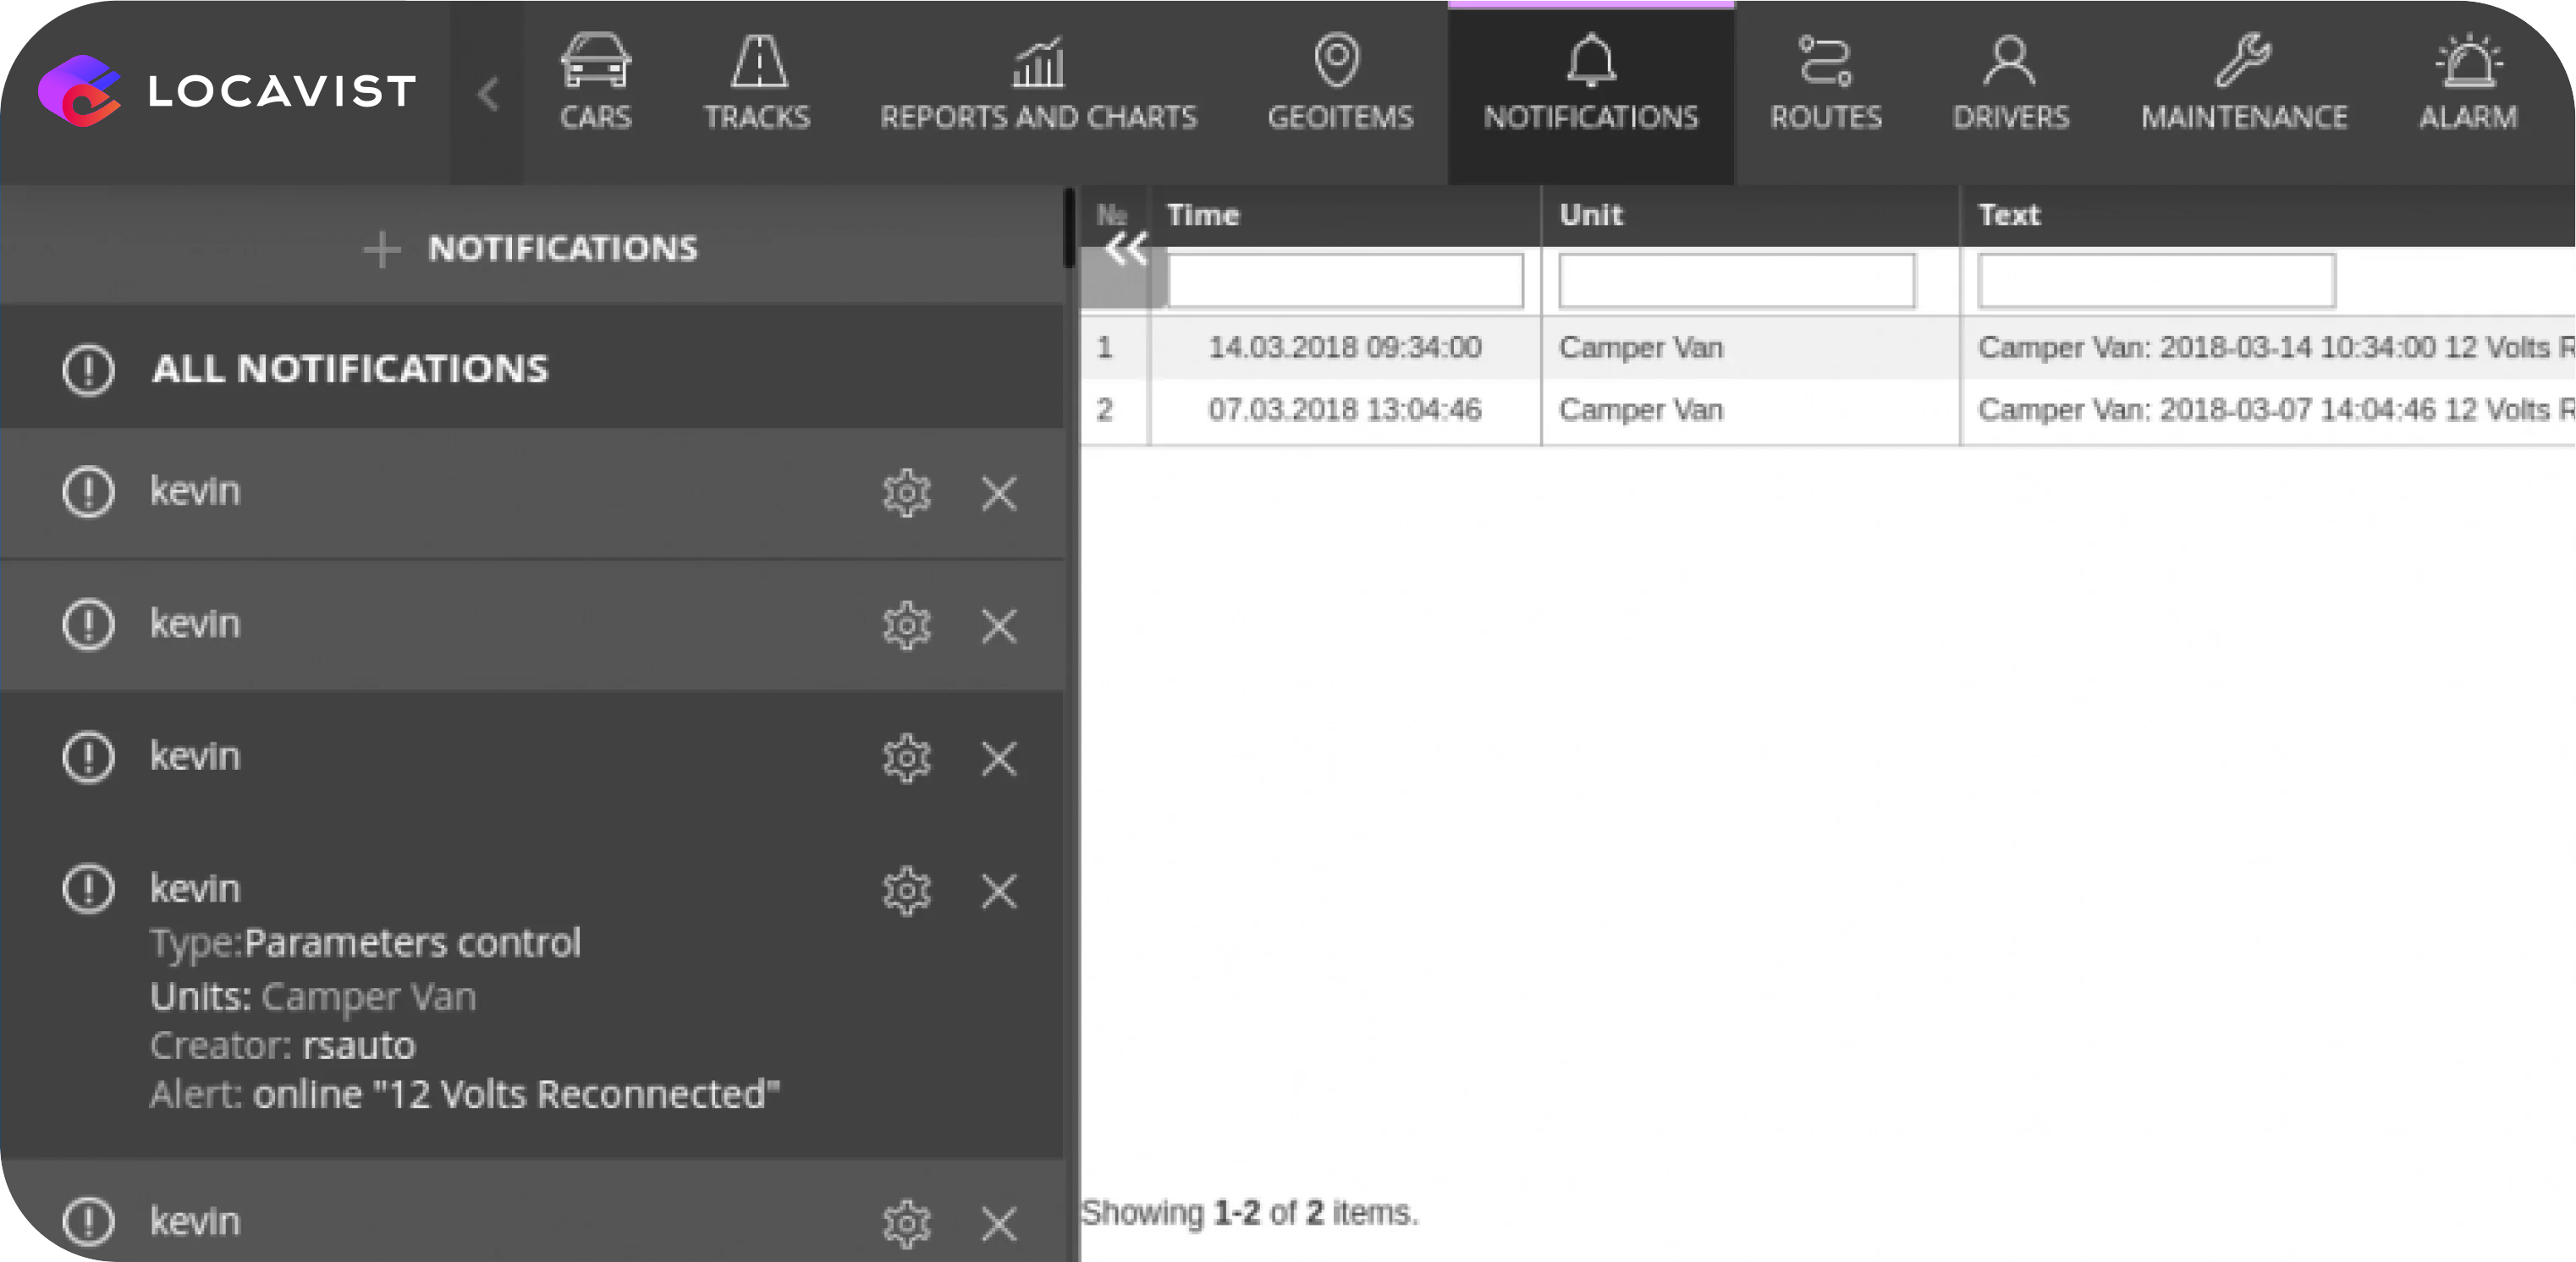
Task: Collapse left panel with double chevron
Action: pyautogui.click(x=1126, y=250)
